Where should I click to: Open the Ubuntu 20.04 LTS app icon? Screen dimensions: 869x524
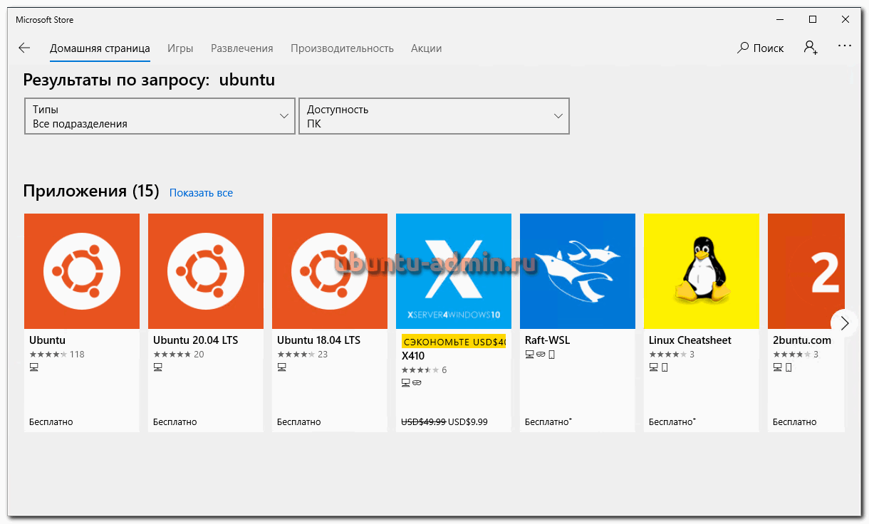[x=206, y=271]
